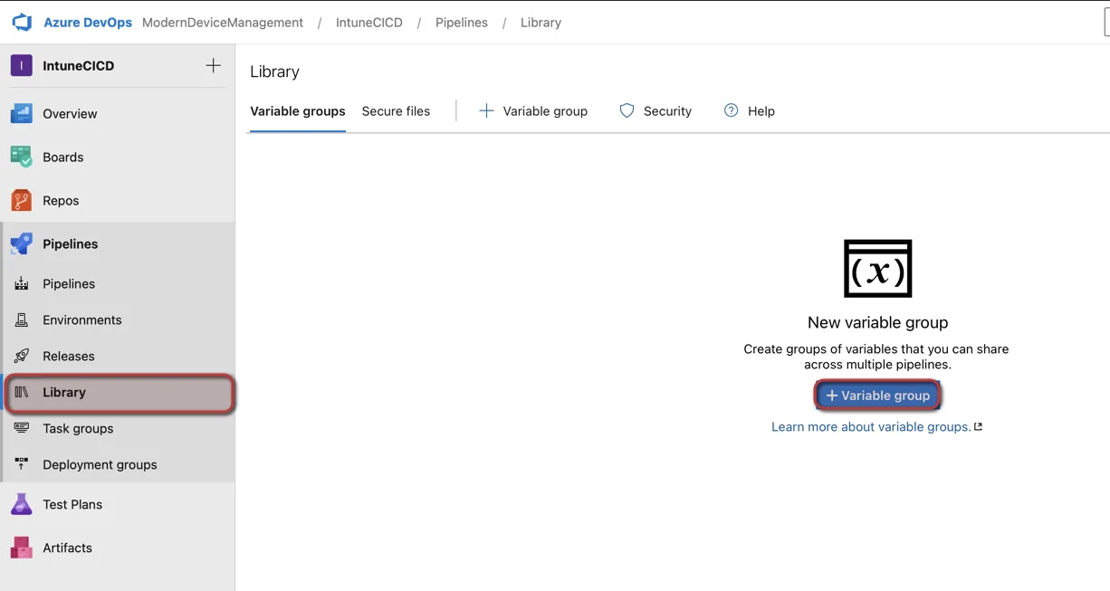Open the Environments page label

point(82,320)
